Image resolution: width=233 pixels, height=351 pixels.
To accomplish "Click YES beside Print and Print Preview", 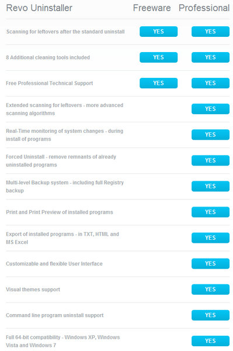I will (x=210, y=212).
